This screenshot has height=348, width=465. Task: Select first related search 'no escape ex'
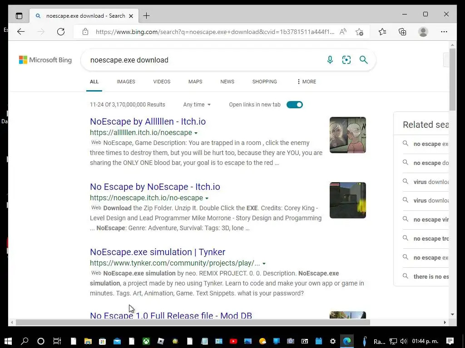pyautogui.click(x=426, y=144)
